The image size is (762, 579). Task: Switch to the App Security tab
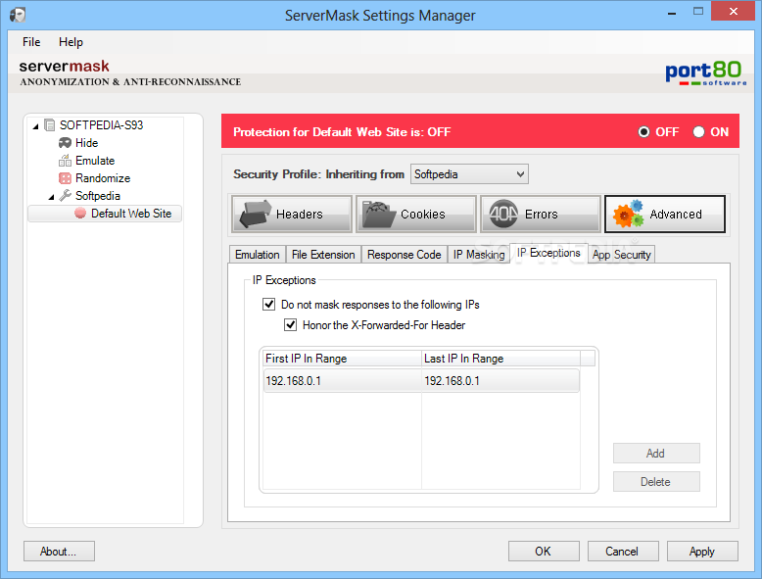(x=622, y=255)
